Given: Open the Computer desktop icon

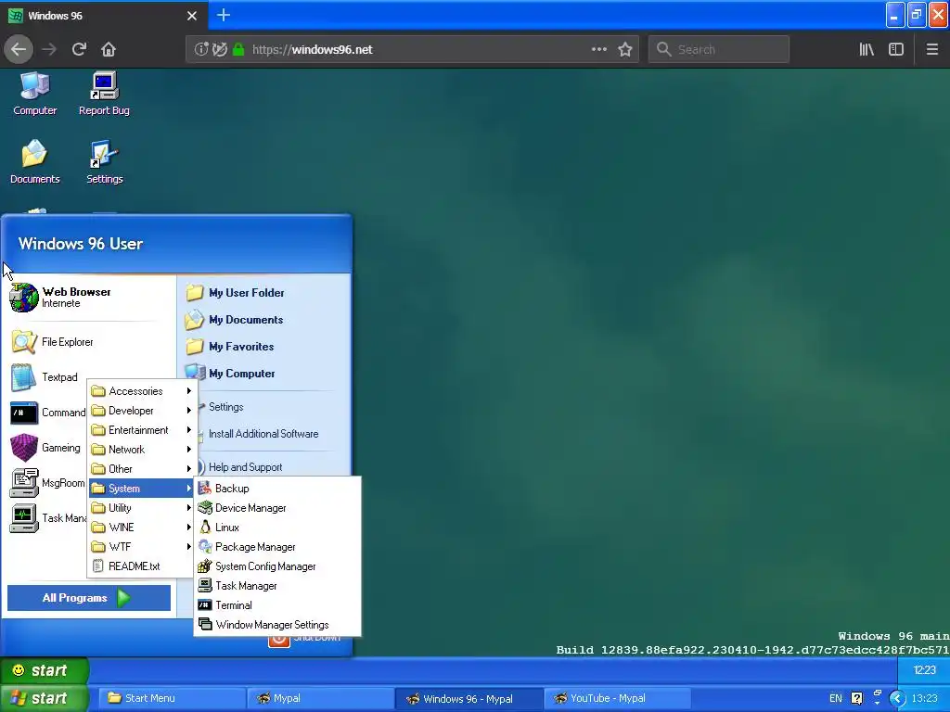Looking at the screenshot, I should [x=34, y=94].
